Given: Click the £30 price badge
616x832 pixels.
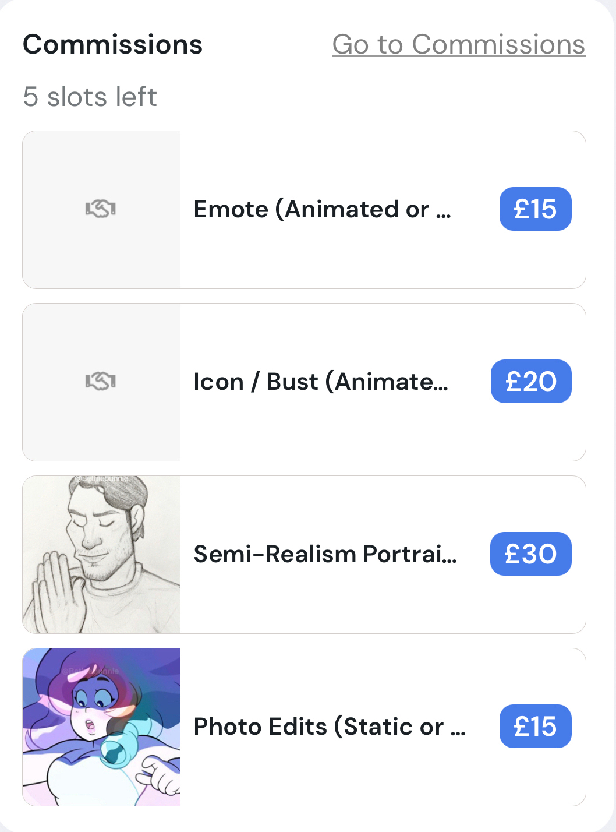Looking at the screenshot, I should [530, 554].
